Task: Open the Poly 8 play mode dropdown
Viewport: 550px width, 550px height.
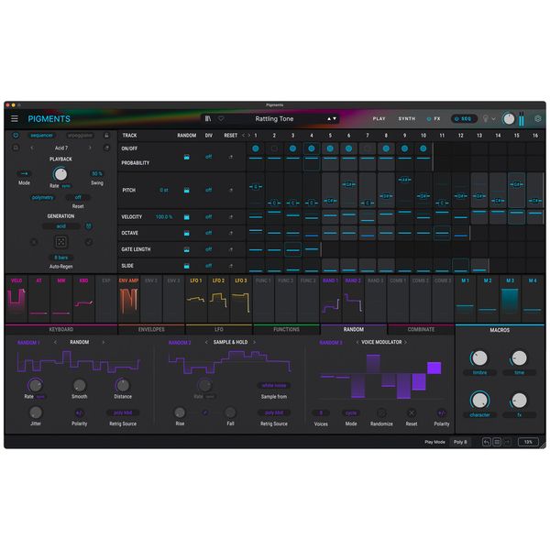Action: click(460, 441)
